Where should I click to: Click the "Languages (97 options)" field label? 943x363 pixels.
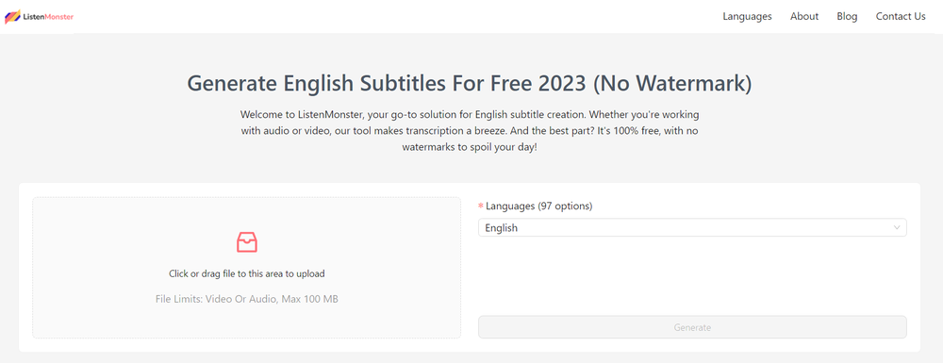pyautogui.click(x=538, y=206)
